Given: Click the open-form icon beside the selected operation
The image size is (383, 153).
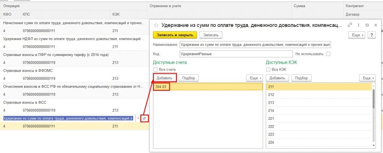Looking at the screenshot, I should coord(144,118).
